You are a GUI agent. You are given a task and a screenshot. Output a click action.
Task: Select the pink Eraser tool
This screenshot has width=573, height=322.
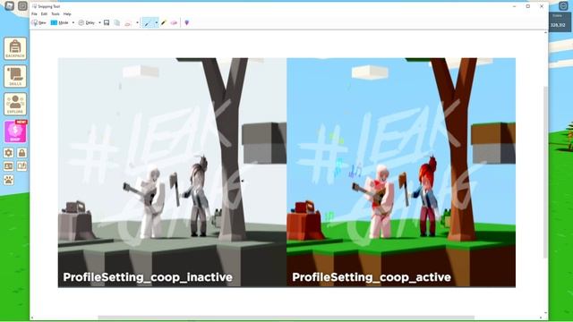click(x=174, y=22)
